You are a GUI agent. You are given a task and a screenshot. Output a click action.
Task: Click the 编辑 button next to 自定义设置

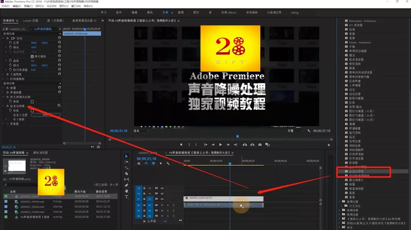click(46, 115)
